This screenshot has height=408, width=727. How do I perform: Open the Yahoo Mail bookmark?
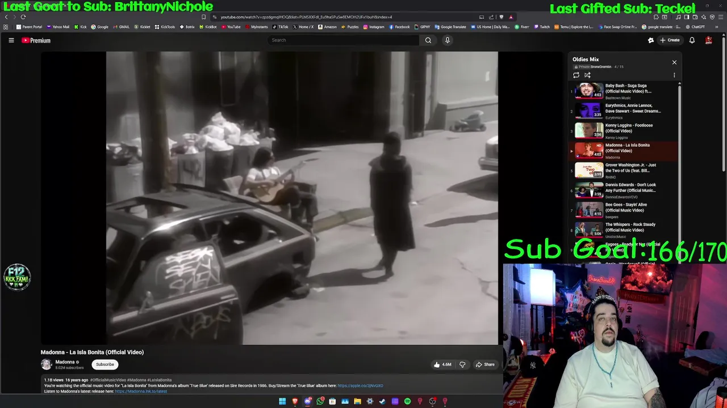click(x=58, y=27)
